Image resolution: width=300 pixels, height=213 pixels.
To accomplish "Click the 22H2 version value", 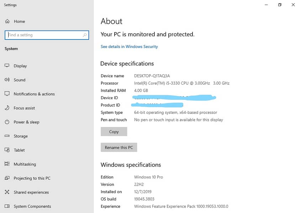I will (139, 184).
